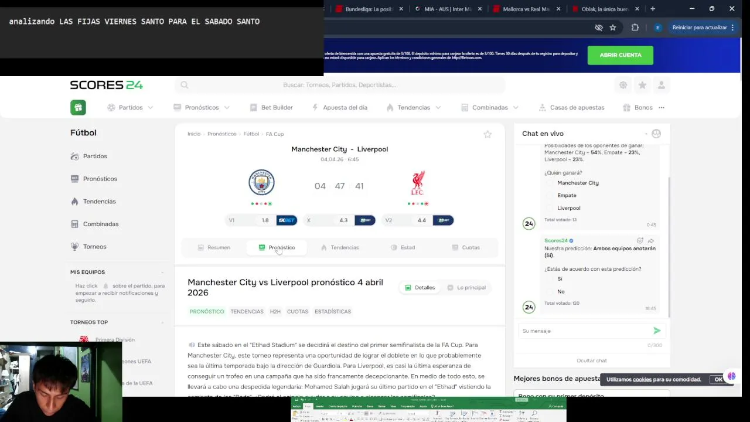Send the chat message with the arrow icon

(x=657, y=331)
